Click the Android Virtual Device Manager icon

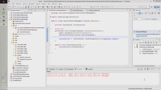pyautogui.click(x=28, y=7)
